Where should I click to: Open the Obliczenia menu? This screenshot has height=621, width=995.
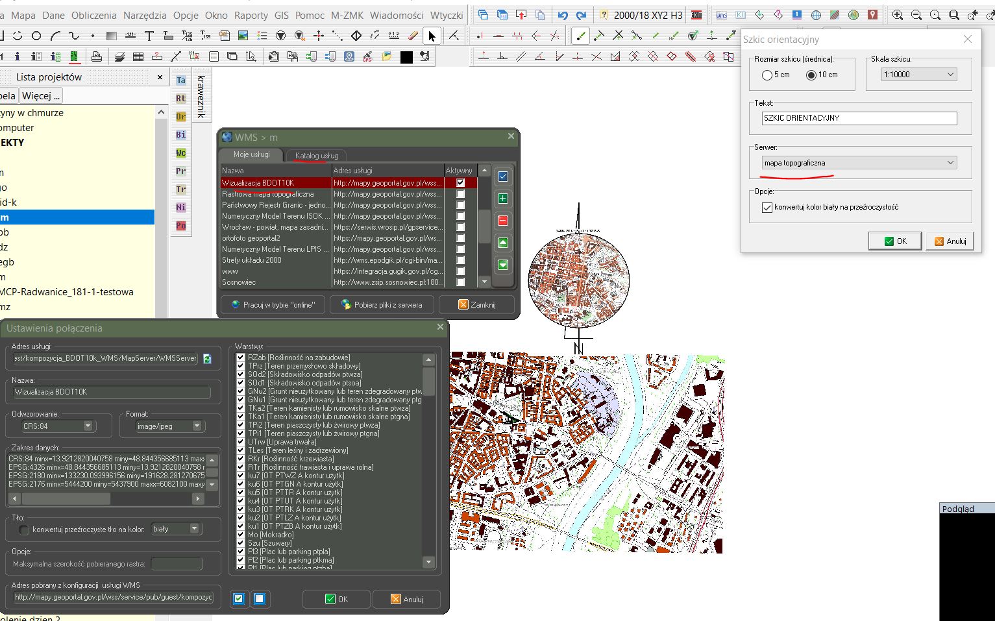coord(93,15)
